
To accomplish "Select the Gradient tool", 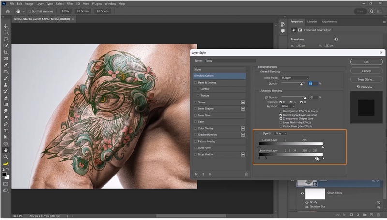I will (x=6, y=104).
